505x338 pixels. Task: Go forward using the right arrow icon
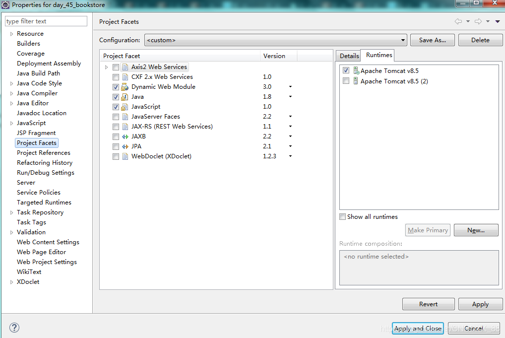pyautogui.click(x=478, y=21)
